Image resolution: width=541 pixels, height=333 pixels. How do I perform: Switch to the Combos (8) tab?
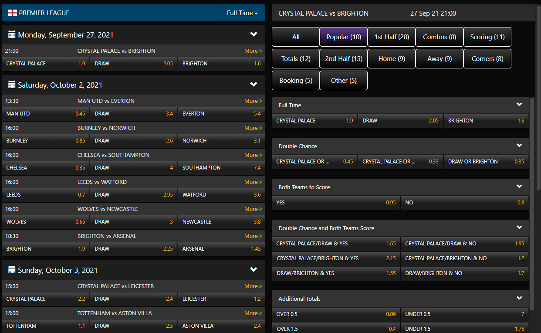pos(440,37)
